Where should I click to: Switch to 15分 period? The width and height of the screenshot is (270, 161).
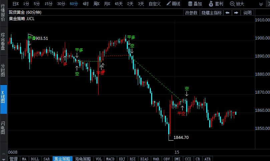(x=48, y=4)
